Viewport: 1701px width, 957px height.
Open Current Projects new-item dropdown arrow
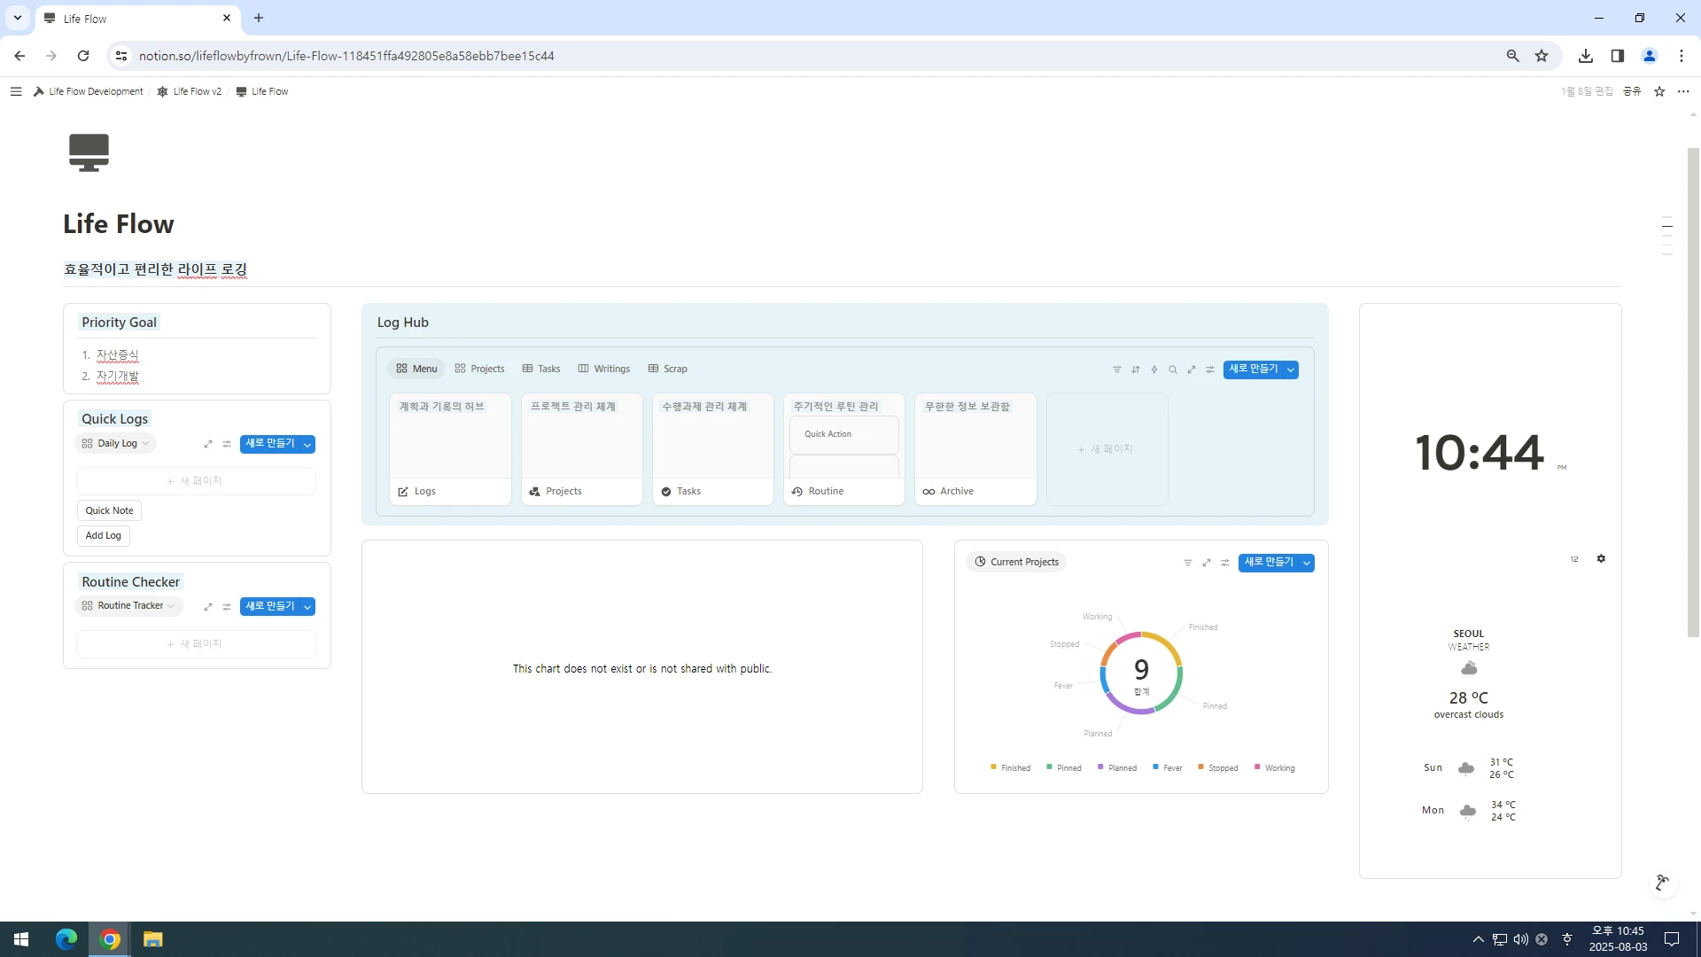[x=1306, y=563]
